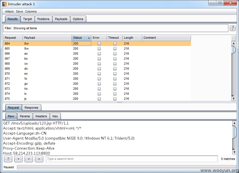
Task: Select result row 873 payload hx
Action: pos(97,89)
